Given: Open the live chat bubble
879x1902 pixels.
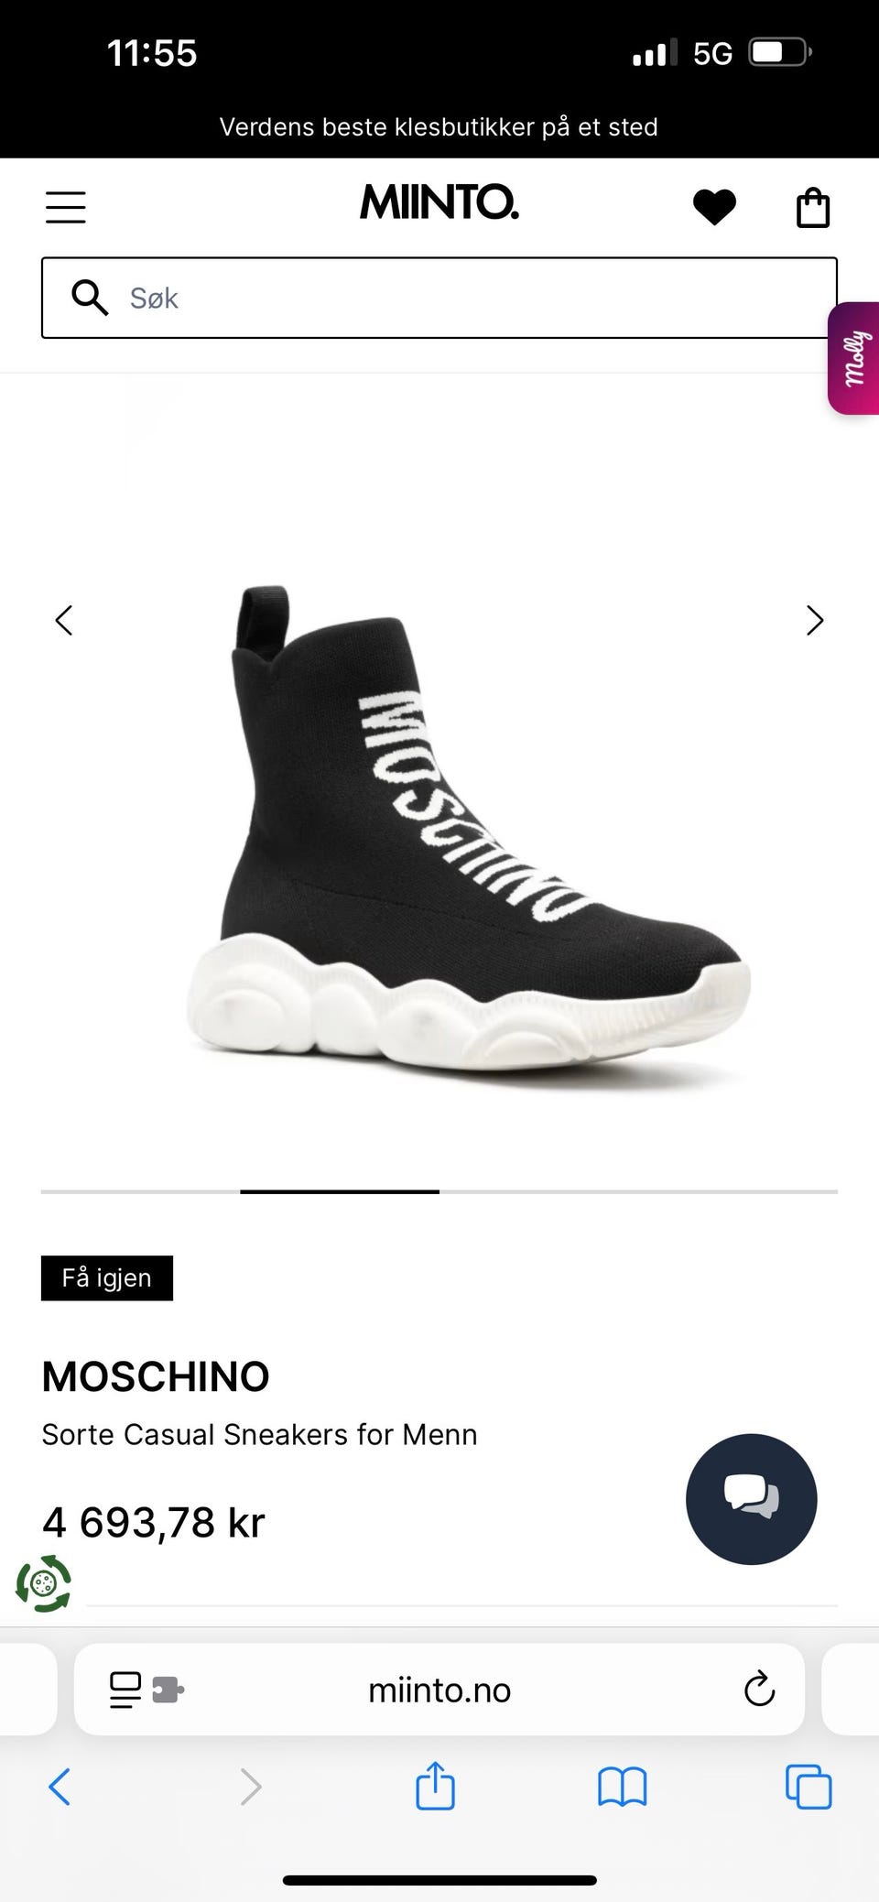Looking at the screenshot, I should point(751,1499).
